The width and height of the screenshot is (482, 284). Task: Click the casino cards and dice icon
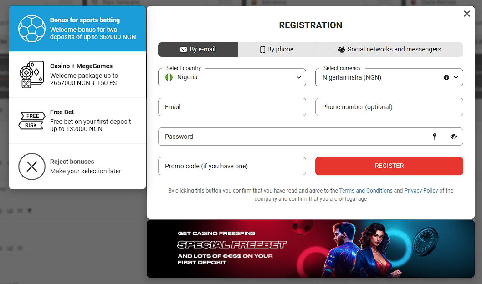pos(31,74)
